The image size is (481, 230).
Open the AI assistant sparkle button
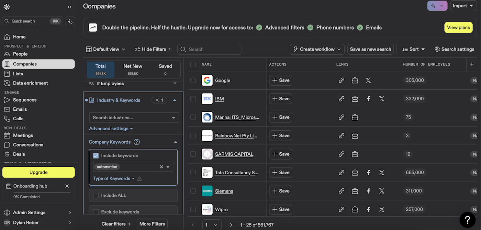(x=437, y=6)
